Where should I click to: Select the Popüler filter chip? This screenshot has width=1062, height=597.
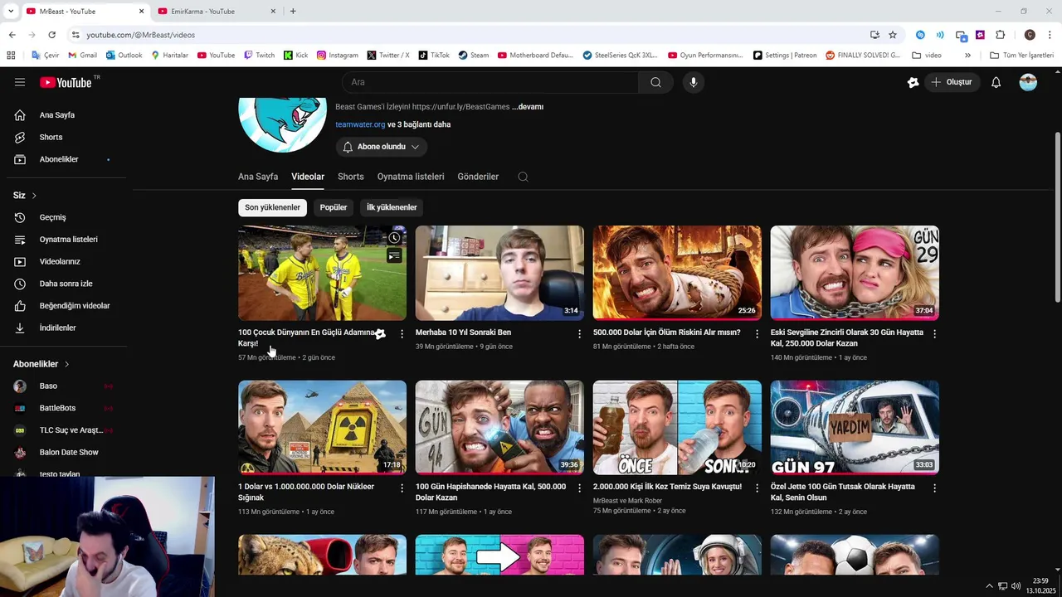pos(334,207)
